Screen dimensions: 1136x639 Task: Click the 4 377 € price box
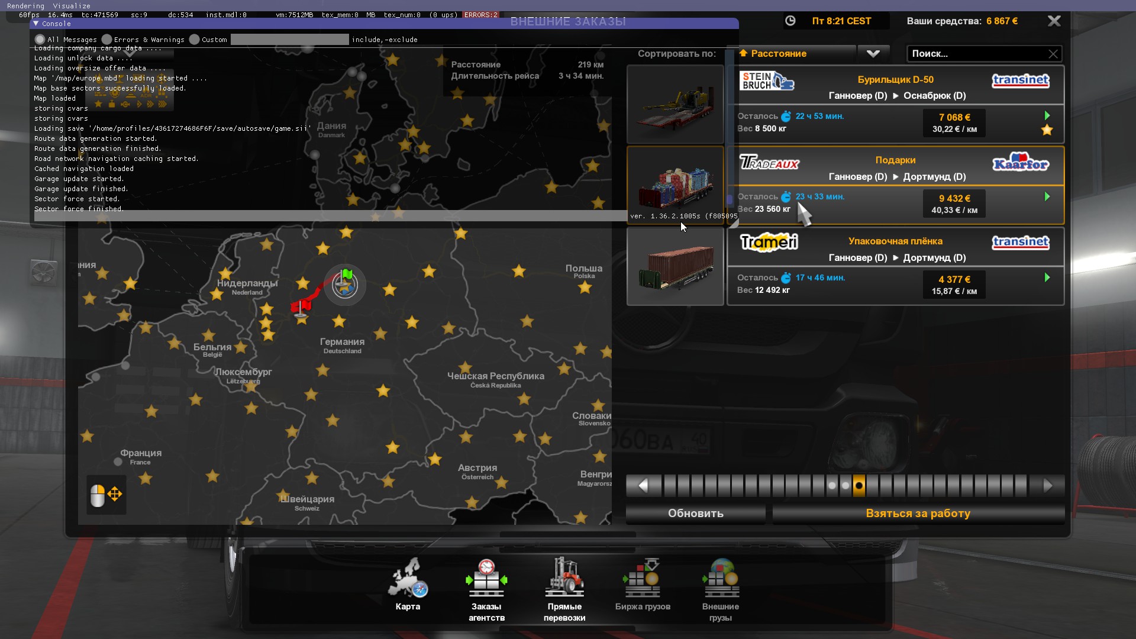click(954, 285)
